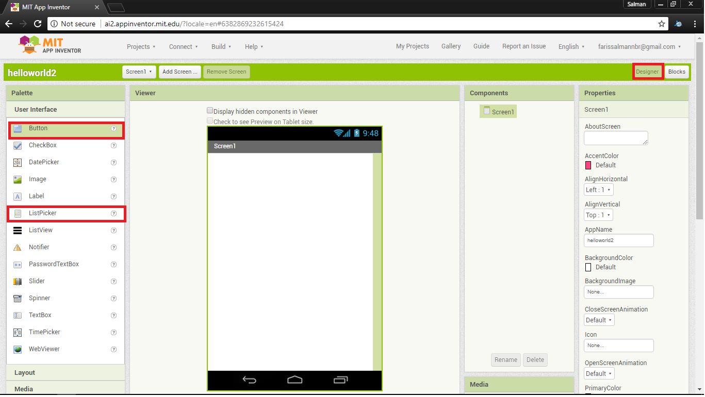Click the Label component icon

click(x=18, y=197)
